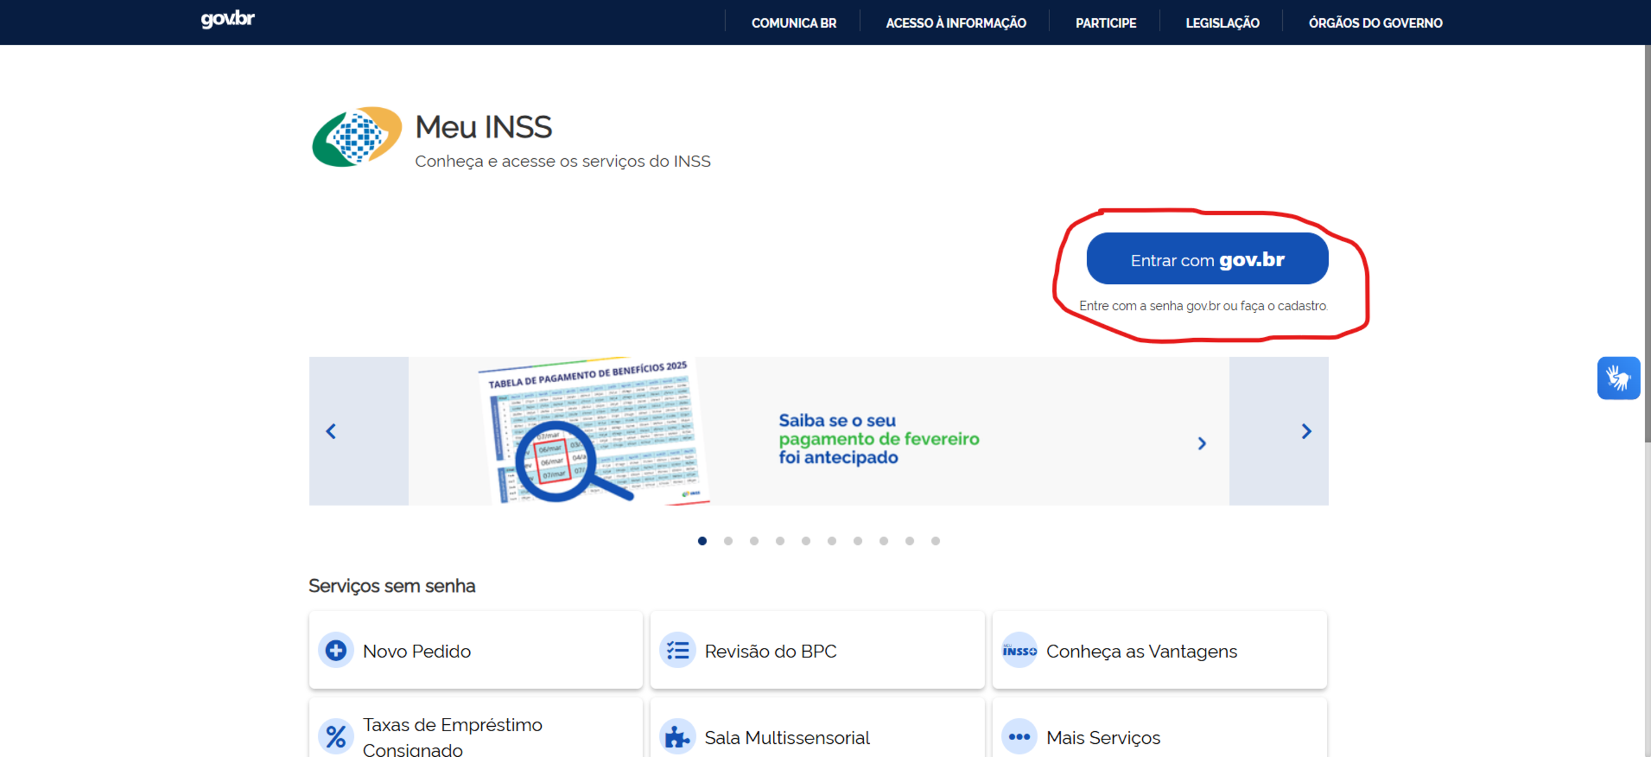Click the INSS icon for Conheça as Vantagens
This screenshot has width=1651, height=757.
coord(1019,650)
